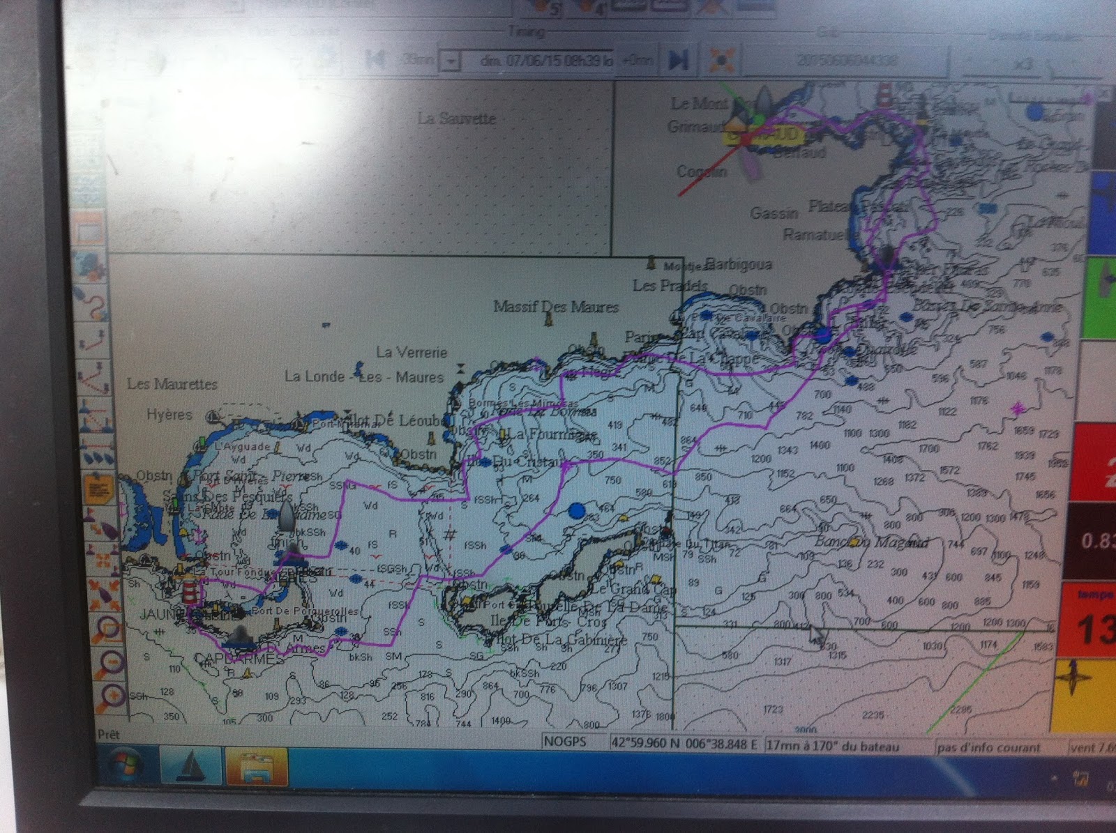Screen dimensions: 1116x833
Task: Open the yellow sticky note annotation tool
Action: point(99,489)
